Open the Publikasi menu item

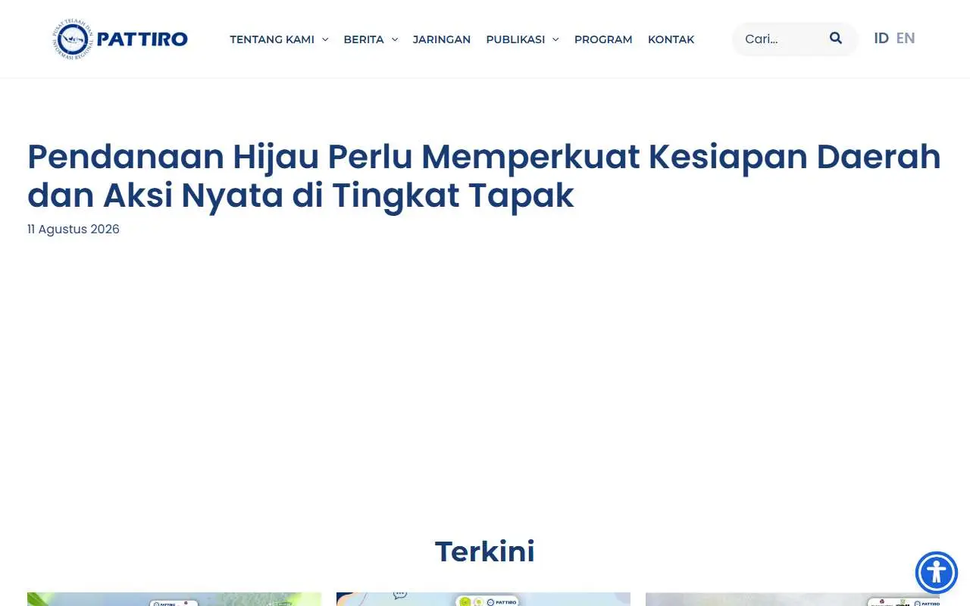(515, 39)
